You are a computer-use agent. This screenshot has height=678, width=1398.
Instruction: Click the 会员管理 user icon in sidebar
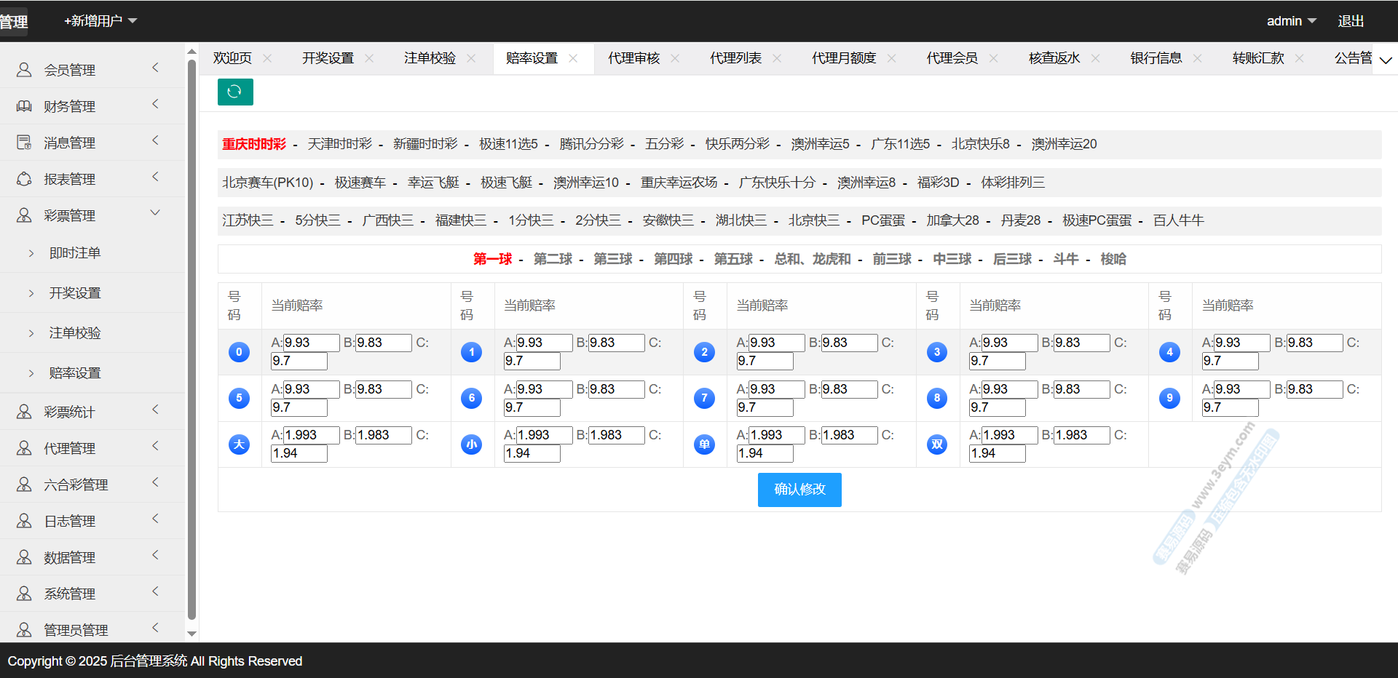point(24,70)
